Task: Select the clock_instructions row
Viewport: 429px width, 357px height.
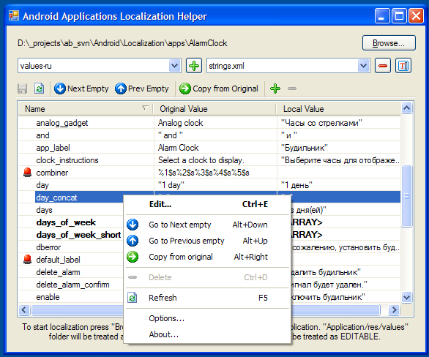Action: coord(209,160)
